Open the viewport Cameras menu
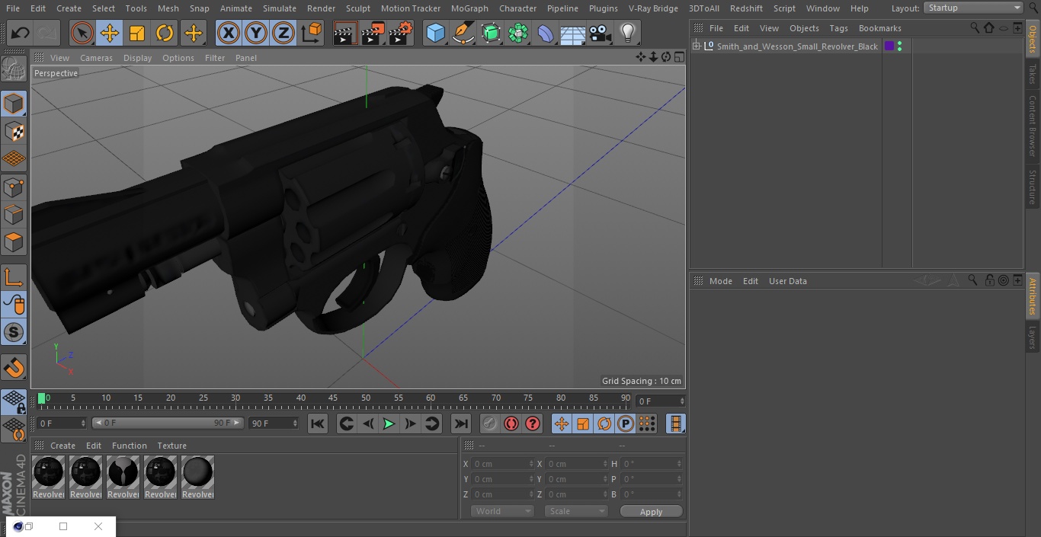 pos(96,58)
